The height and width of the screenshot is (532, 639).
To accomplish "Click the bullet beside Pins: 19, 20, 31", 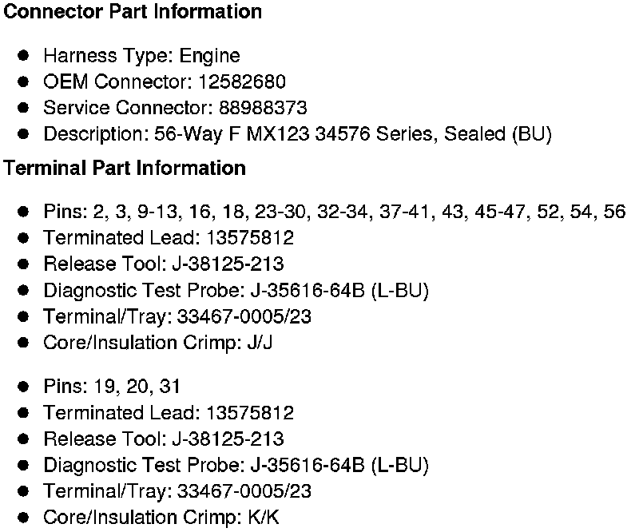I will (24, 387).
